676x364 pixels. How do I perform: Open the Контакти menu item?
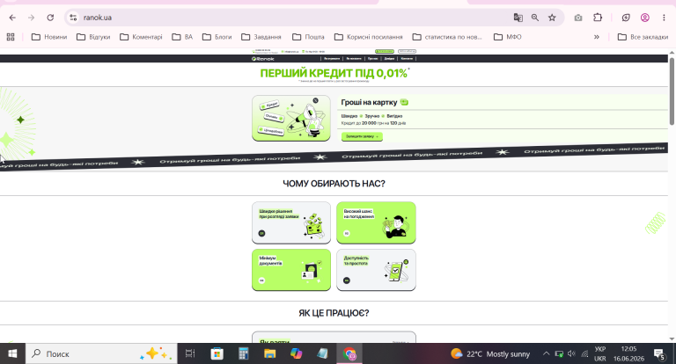click(x=407, y=59)
